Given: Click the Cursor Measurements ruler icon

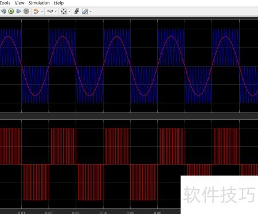Looking at the screenshot, I should pyautogui.click(x=85, y=11).
